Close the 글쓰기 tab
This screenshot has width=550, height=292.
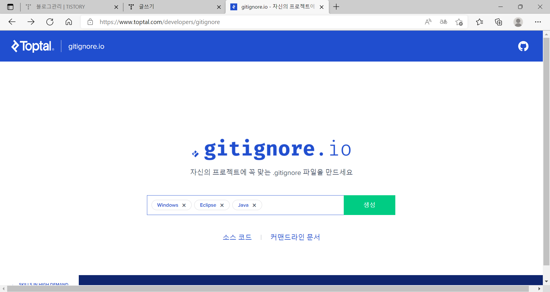(219, 7)
